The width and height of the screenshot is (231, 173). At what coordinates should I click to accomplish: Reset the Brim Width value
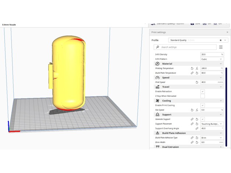pos(197,142)
